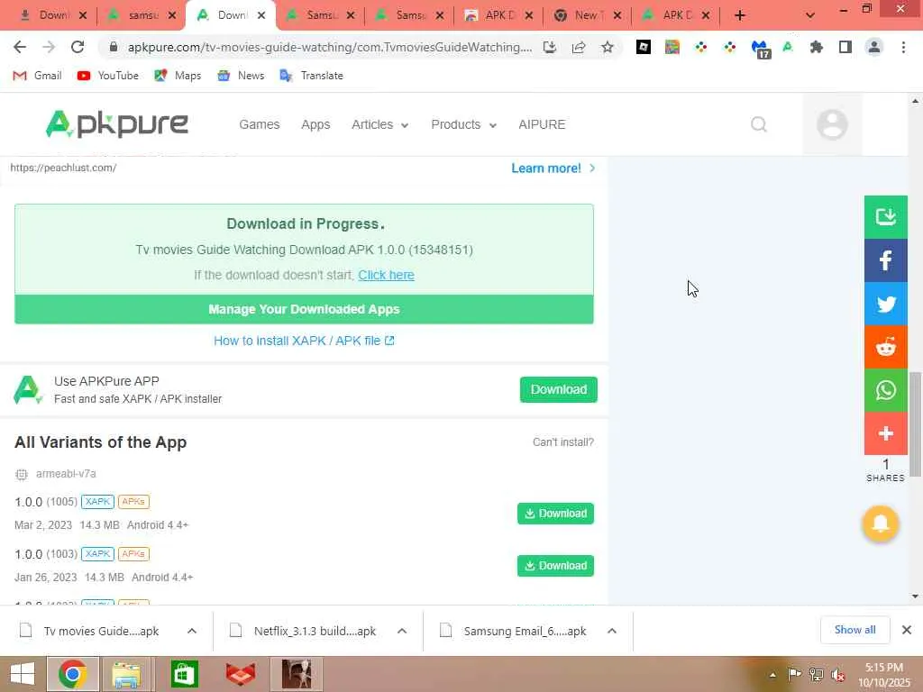Viewport: 923px width, 692px height.
Task: Share on Facebook via sidebar icon
Action: pos(885,260)
